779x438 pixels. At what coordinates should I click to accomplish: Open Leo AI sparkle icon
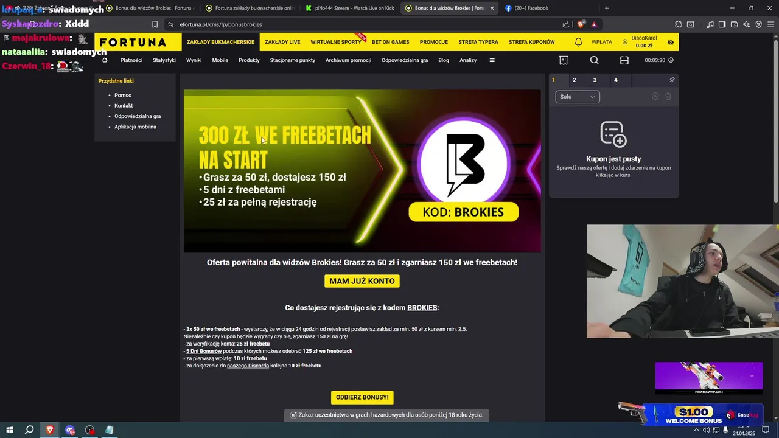(747, 24)
